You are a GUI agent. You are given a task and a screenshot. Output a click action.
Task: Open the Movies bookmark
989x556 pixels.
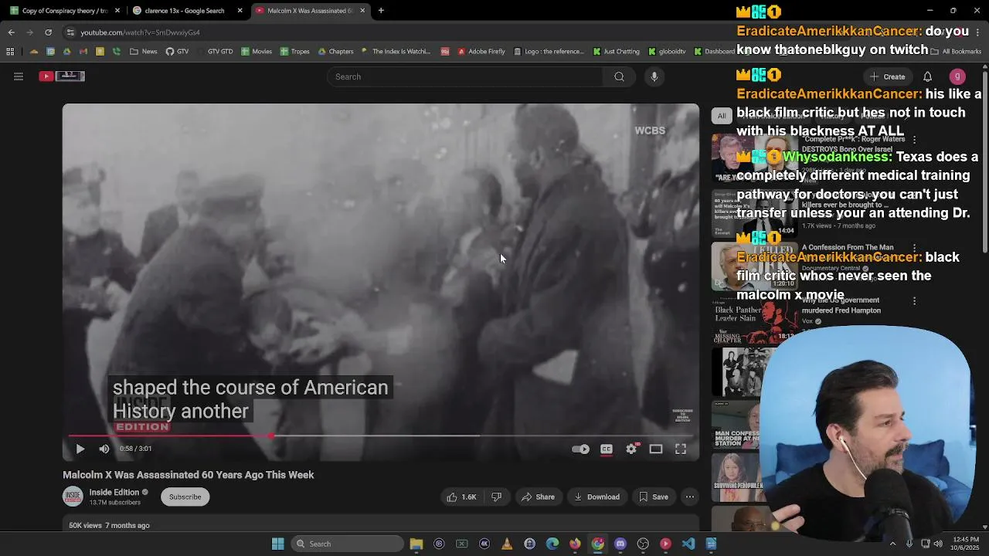click(257, 52)
